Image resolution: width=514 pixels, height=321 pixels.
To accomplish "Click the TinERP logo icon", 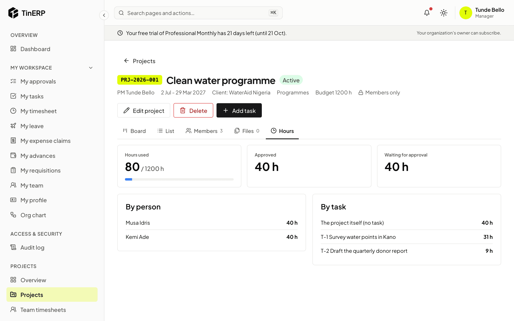I will point(13,13).
